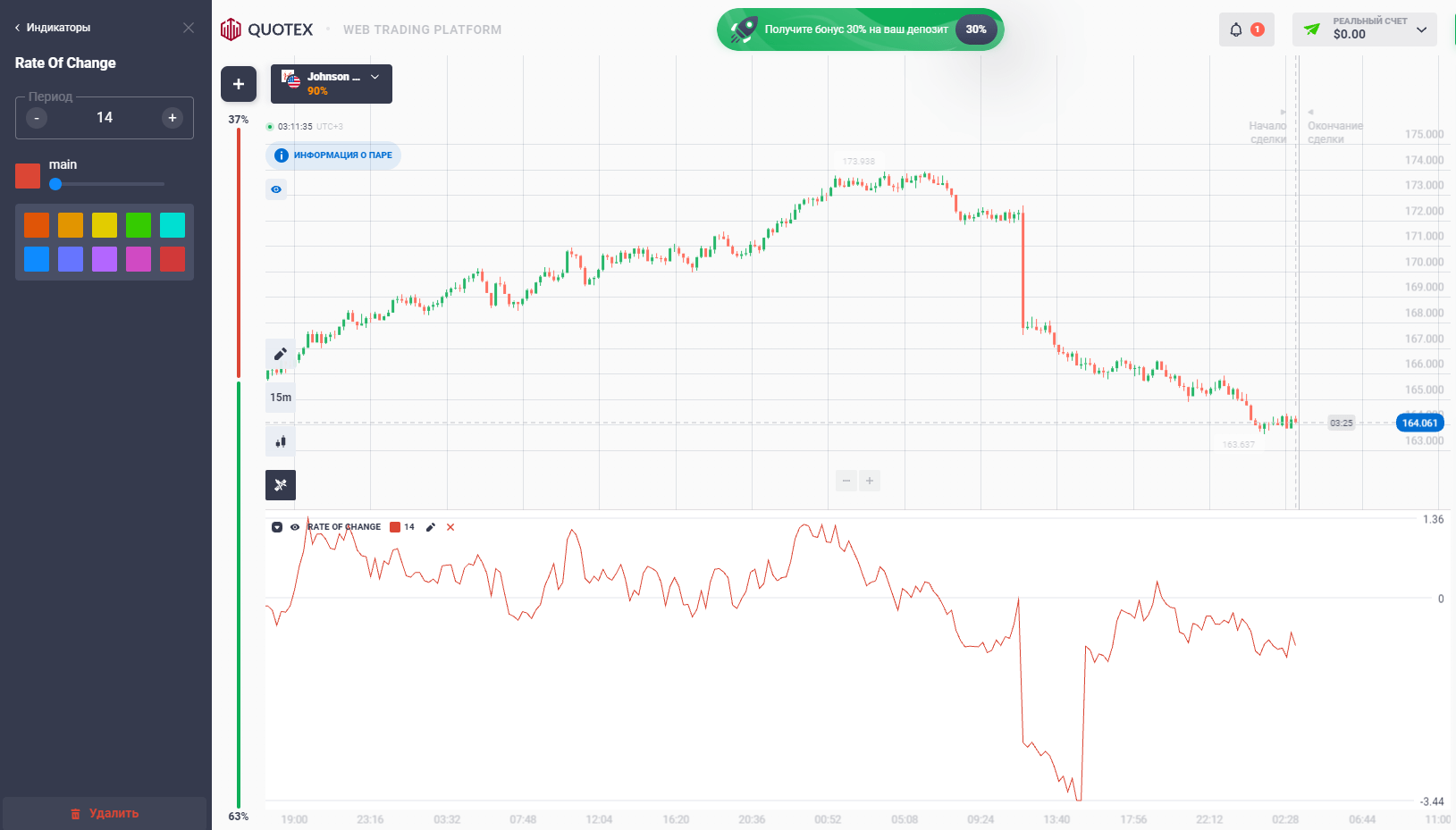The width and height of the screenshot is (1456, 830).
Task: Open the 15m timeframe selector
Action: tap(281, 398)
